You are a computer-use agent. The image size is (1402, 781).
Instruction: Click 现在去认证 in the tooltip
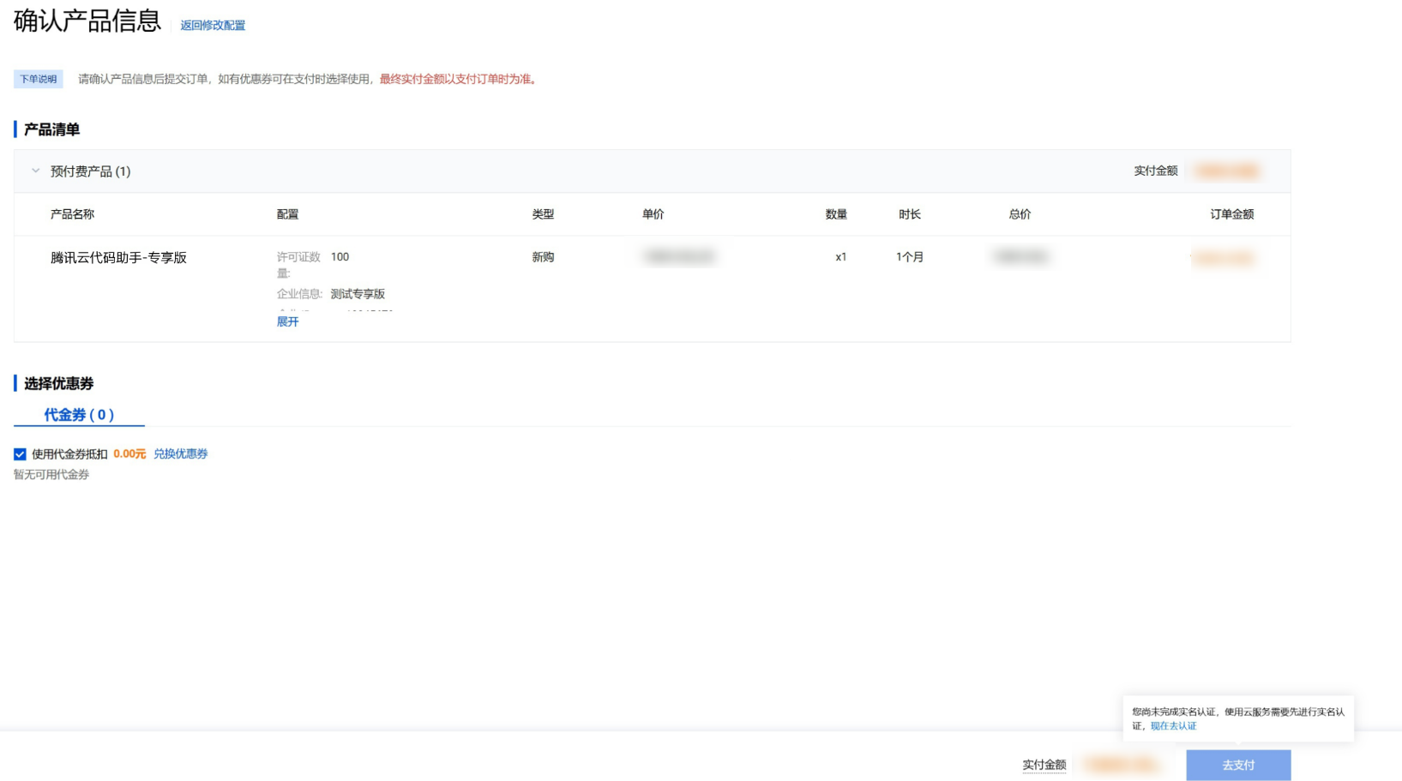coord(1173,726)
